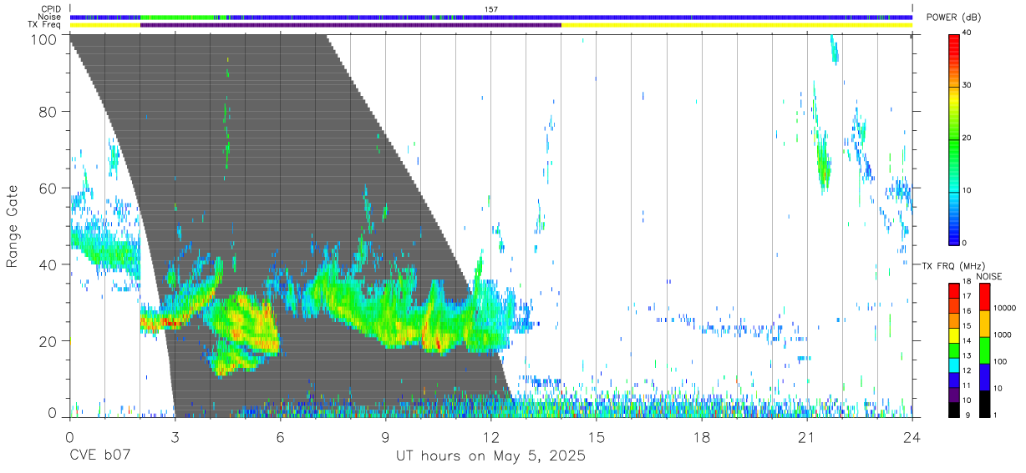The image size is (1026, 473).
Task: Click the Range Gate axis label 60
Action: pyautogui.click(x=48, y=189)
